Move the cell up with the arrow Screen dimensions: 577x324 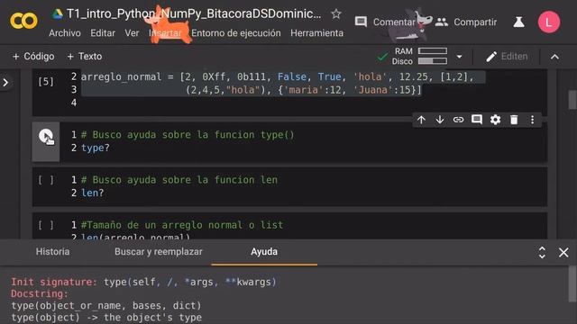(x=421, y=120)
